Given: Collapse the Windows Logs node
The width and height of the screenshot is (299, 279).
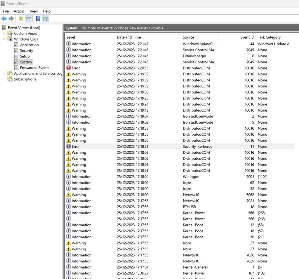Looking at the screenshot, I should [x=4, y=39].
